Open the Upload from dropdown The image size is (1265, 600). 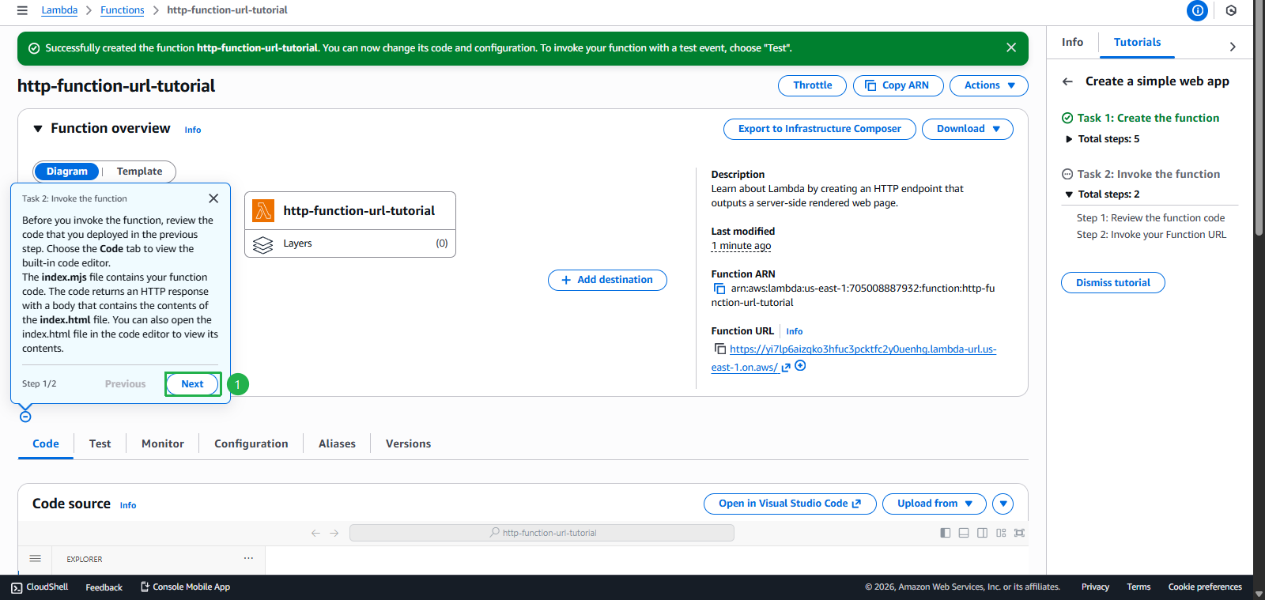click(x=934, y=504)
